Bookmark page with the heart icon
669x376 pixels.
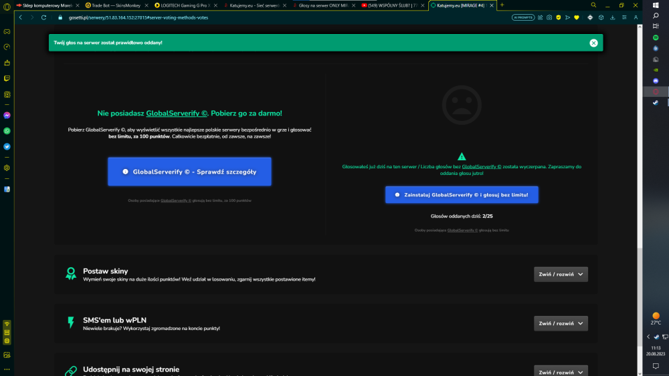point(577,17)
